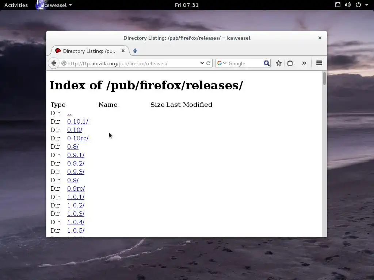Open the 1.0.2/ directory

tap(76, 205)
